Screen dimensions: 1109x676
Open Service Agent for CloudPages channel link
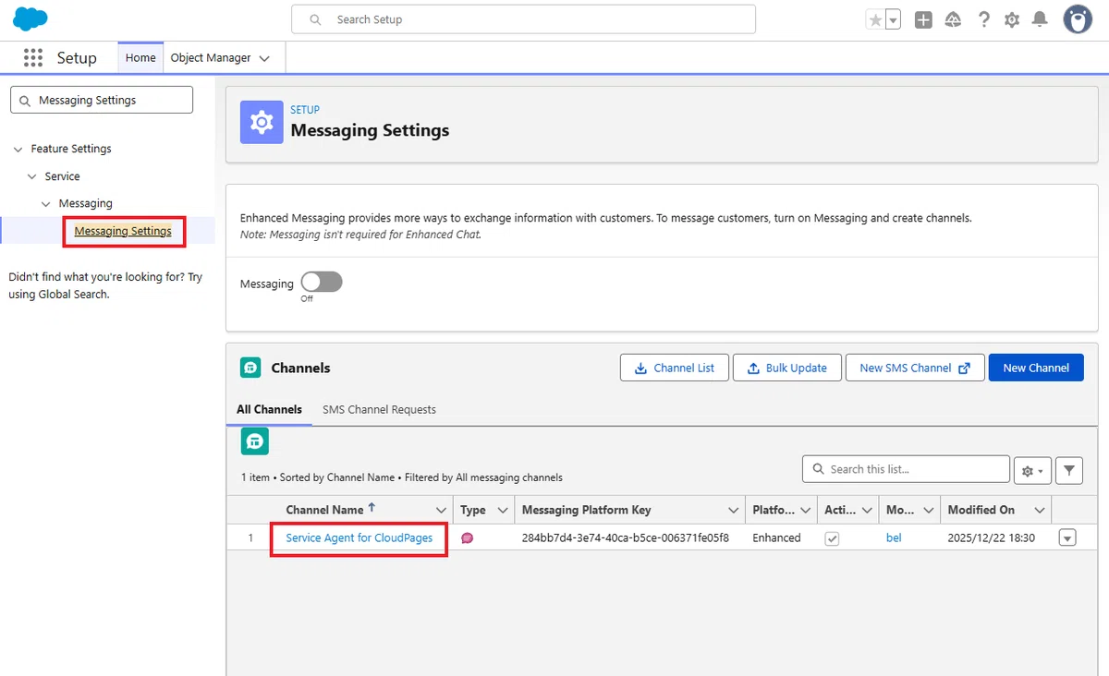[x=360, y=537]
